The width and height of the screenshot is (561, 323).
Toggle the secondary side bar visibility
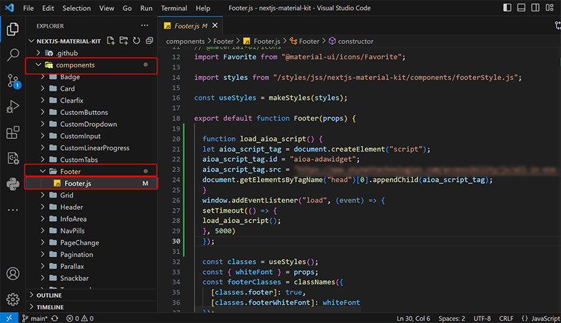535,8
